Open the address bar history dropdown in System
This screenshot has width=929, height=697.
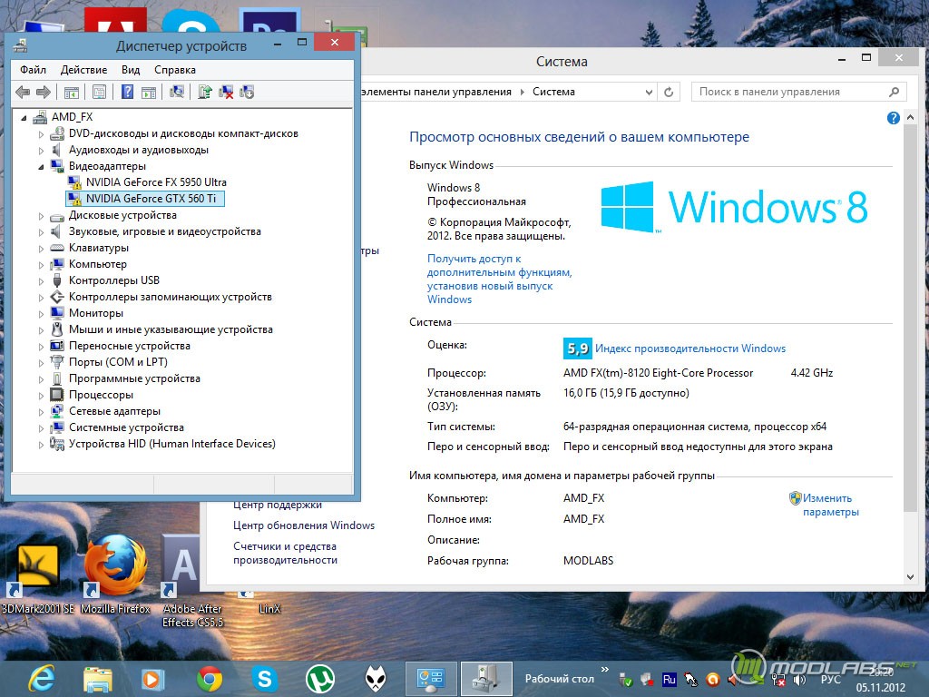[x=649, y=93]
